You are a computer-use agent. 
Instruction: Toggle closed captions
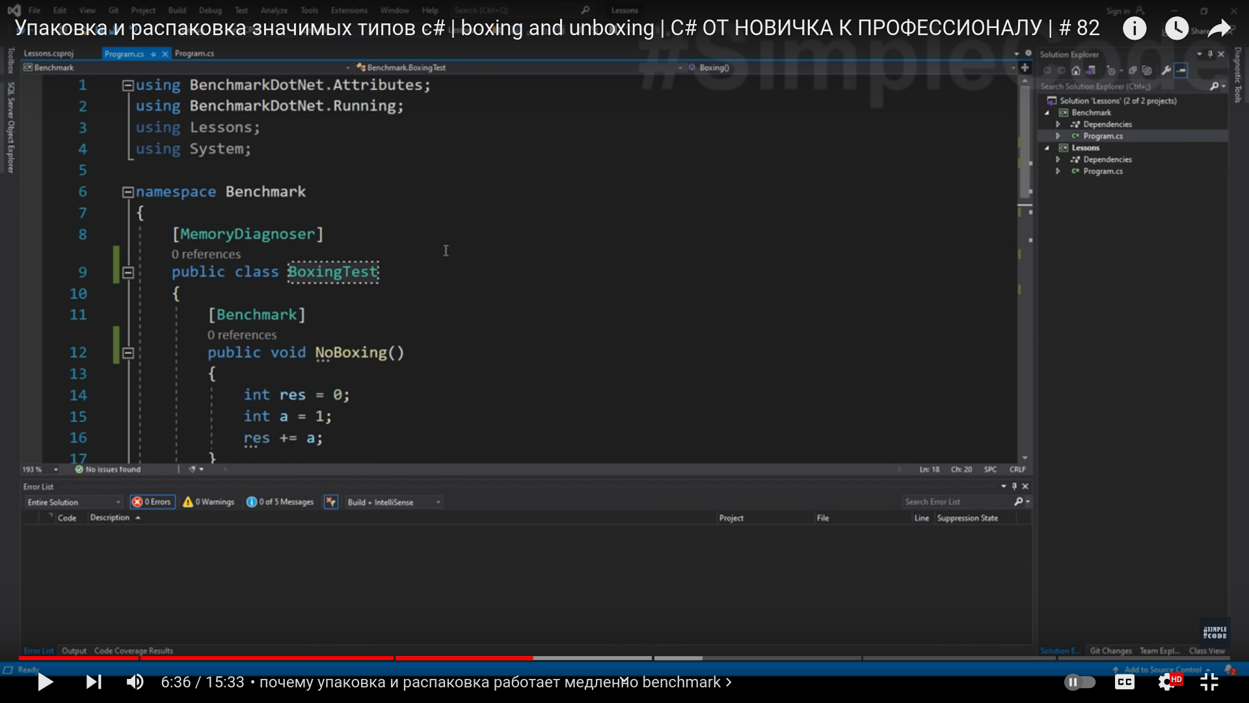(1124, 682)
